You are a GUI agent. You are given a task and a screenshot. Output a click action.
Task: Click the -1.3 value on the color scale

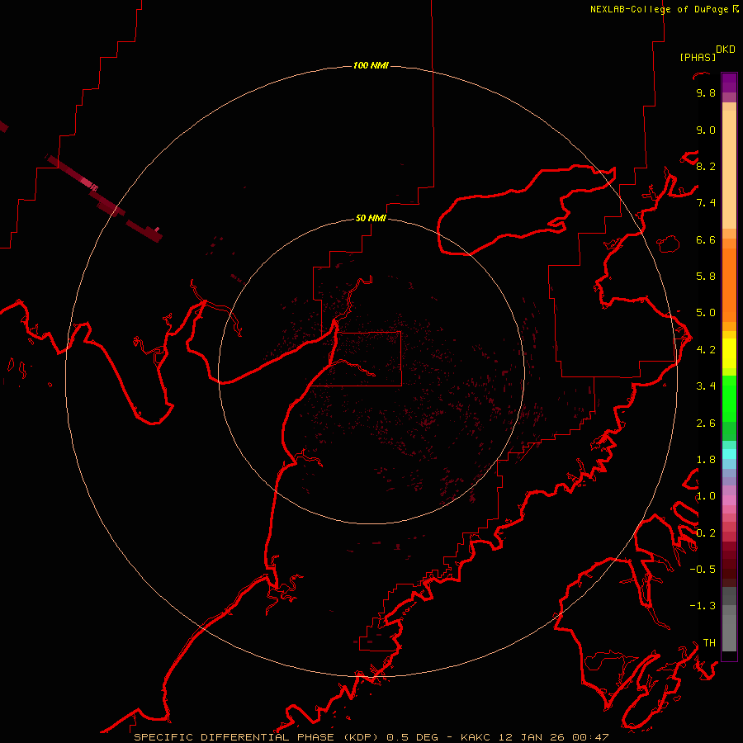703,606
